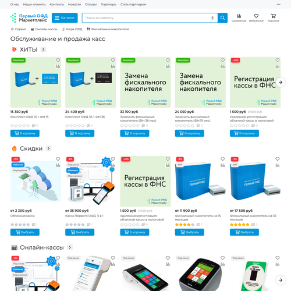Click the Первый ОФД Маркетплейс logo

click(x=29, y=18)
